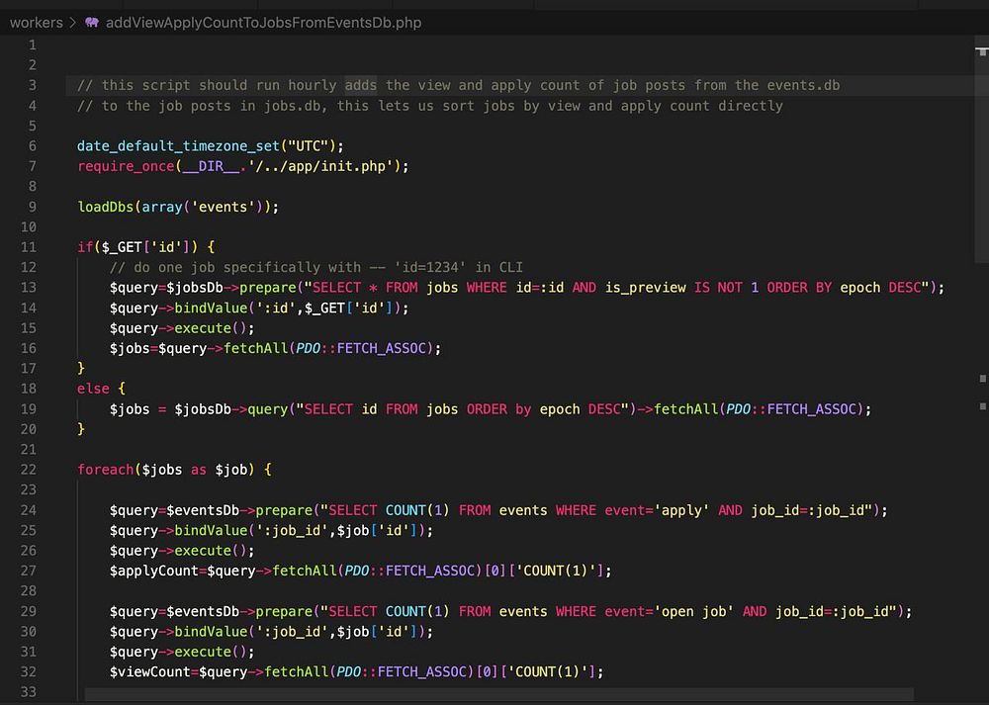
Task: Click the date_default_timezone_set function name
Action: (x=178, y=146)
